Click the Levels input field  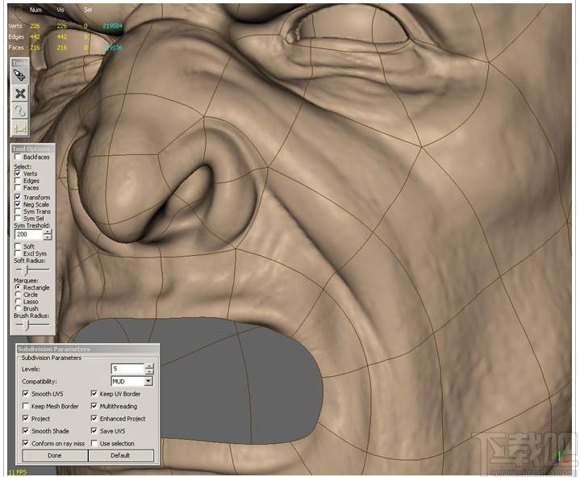127,369
